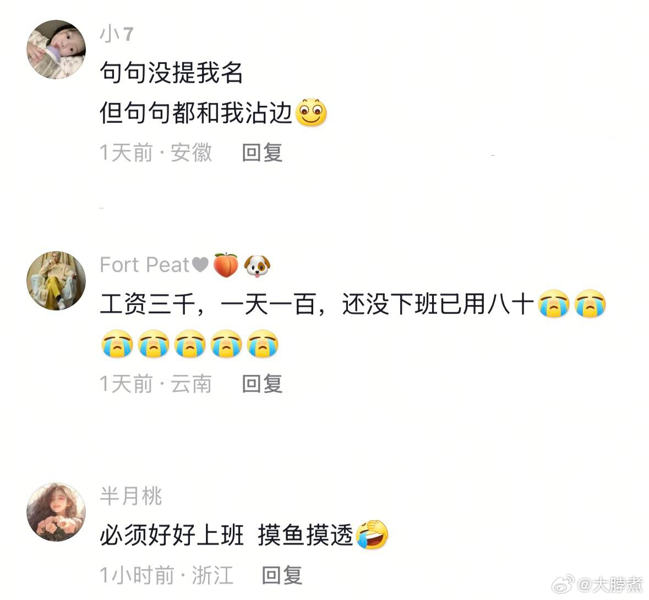
Task: Open 半月桃's profile avatar
Action: (x=56, y=512)
